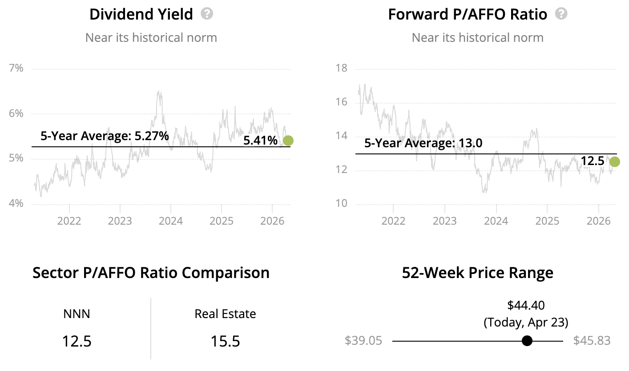The width and height of the screenshot is (629, 371).
Task: Click the $44.40 today's price label
Action: [526, 305]
